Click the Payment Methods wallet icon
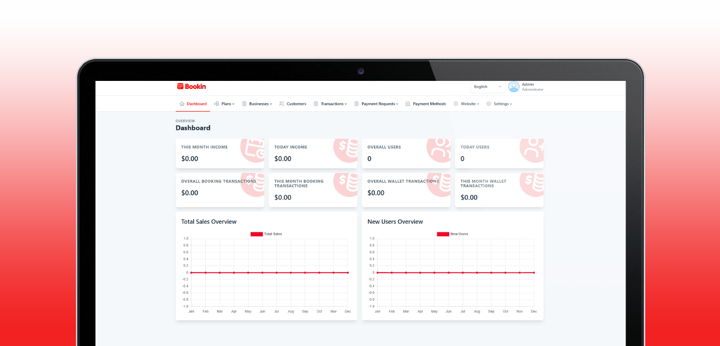The width and height of the screenshot is (720, 346). pos(407,104)
